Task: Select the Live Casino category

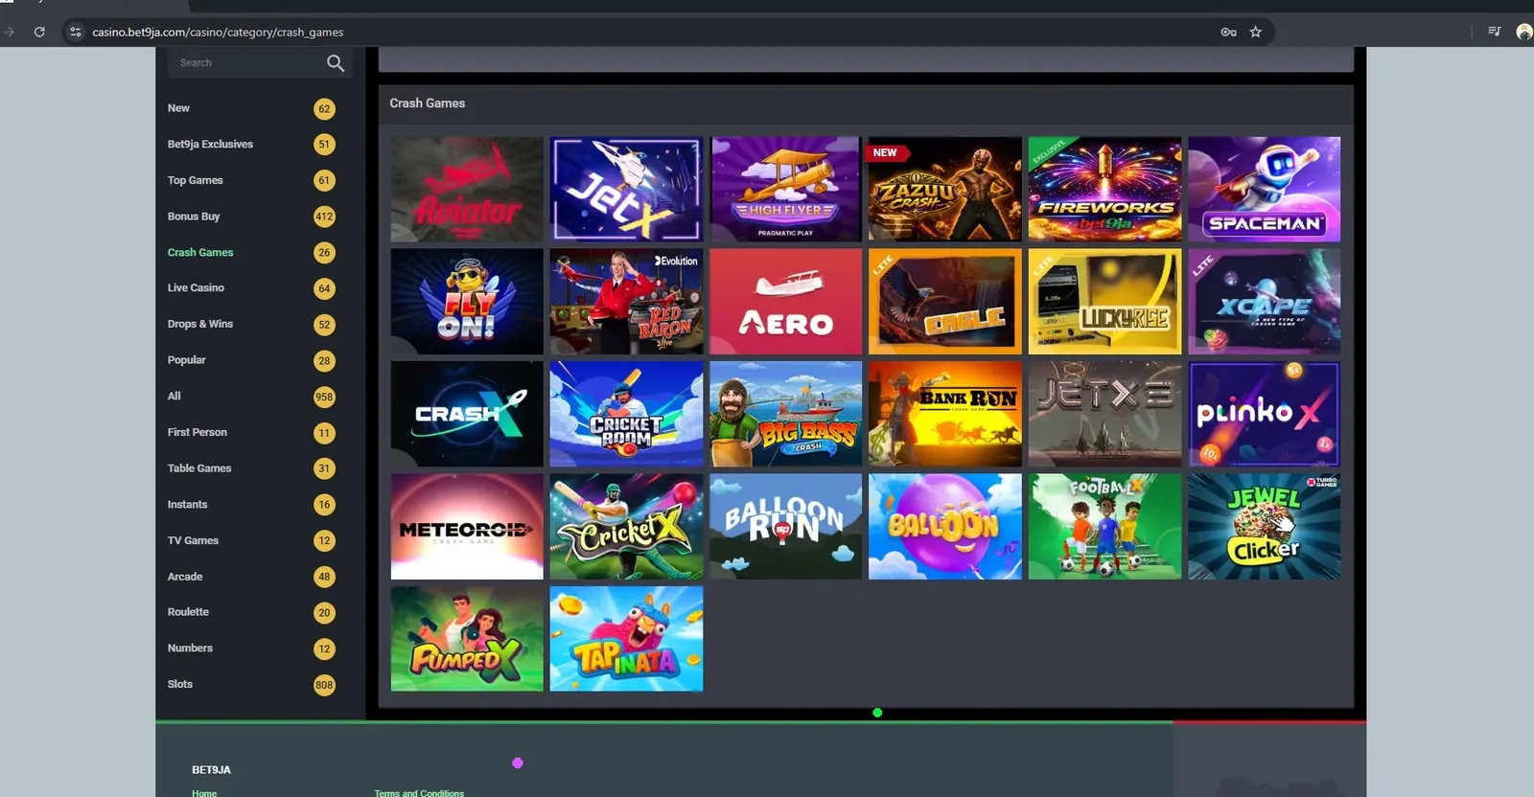Action: pos(196,287)
